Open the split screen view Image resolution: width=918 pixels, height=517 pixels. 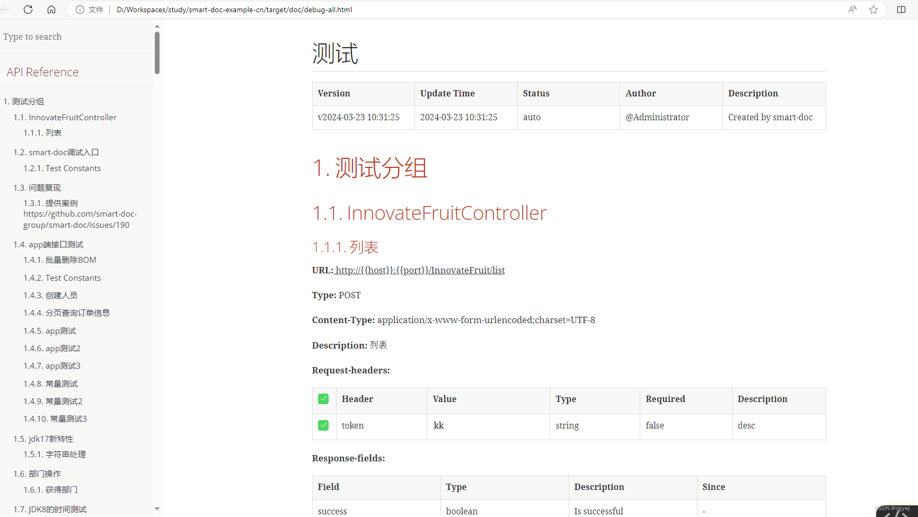point(901,9)
